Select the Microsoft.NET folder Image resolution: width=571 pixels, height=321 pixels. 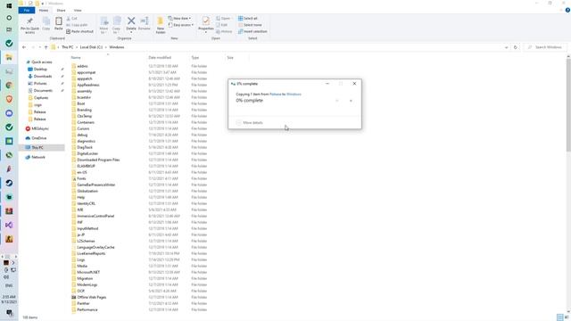(88, 272)
